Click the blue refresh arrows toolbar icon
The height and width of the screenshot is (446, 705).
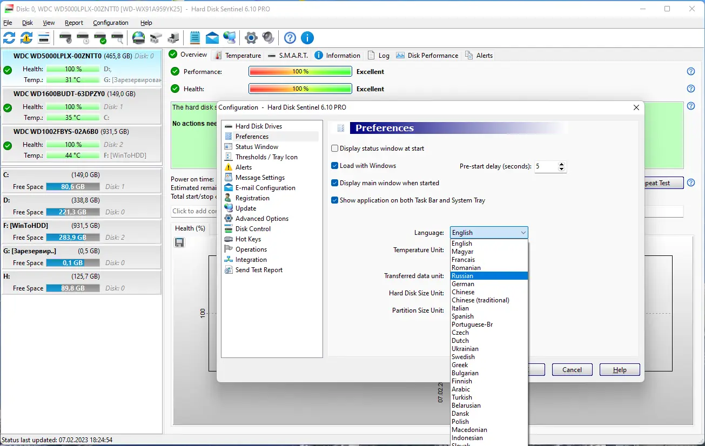click(9, 38)
